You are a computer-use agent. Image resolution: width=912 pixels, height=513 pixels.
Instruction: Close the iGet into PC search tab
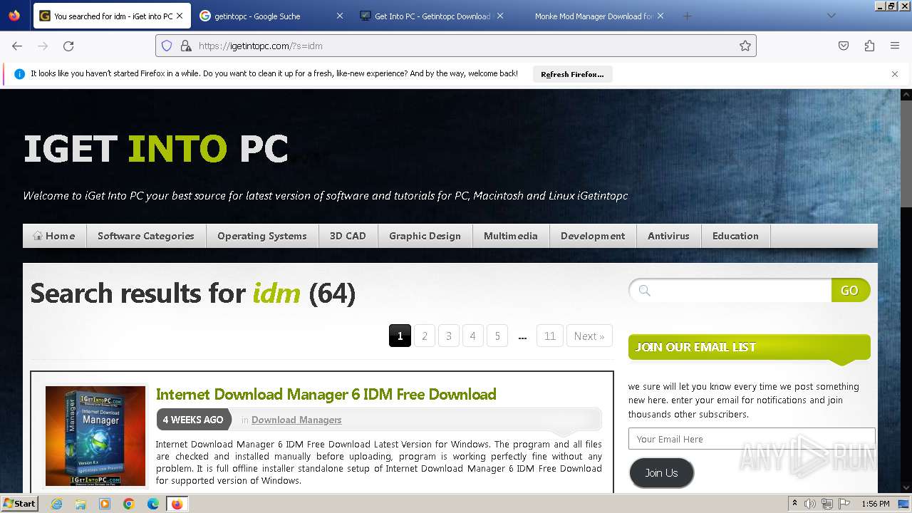[180, 16]
